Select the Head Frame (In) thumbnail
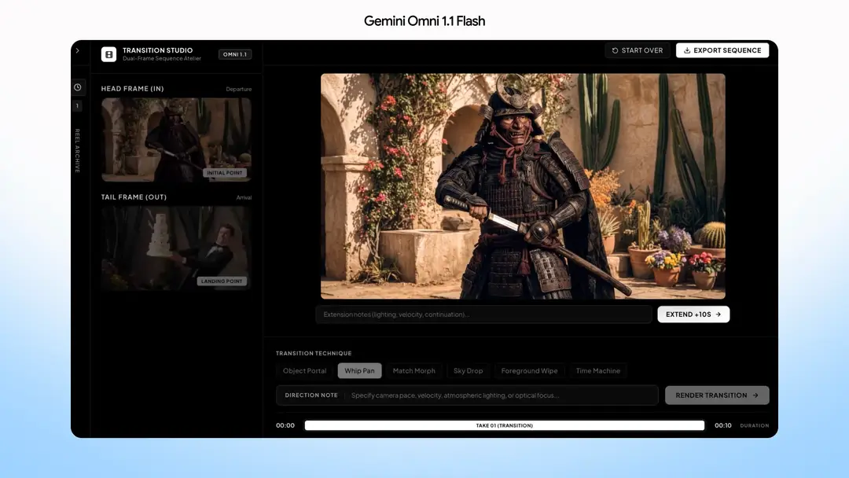This screenshot has height=478, width=849. [176, 140]
